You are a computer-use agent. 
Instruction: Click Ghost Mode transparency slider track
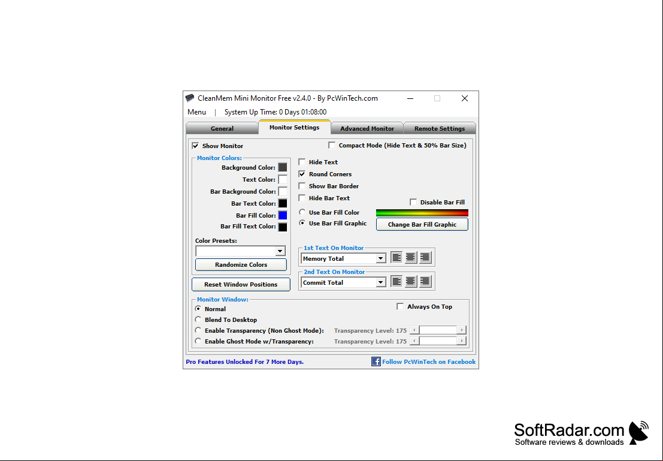tap(438, 341)
